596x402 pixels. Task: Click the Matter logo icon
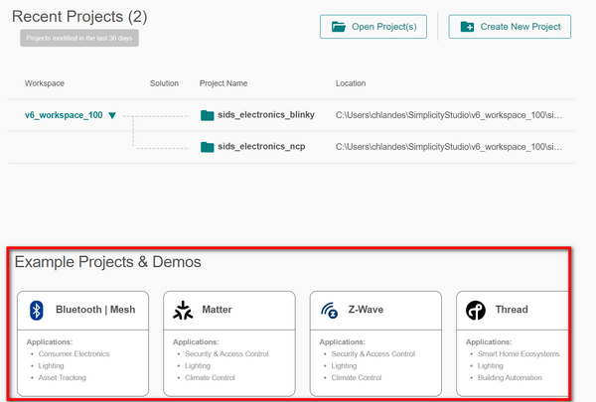(x=183, y=311)
